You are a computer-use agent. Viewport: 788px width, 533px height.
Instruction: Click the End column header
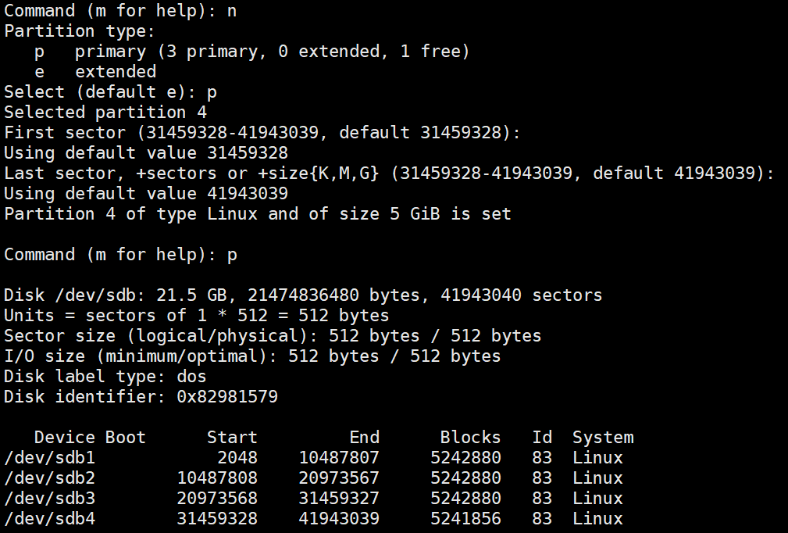(364, 438)
